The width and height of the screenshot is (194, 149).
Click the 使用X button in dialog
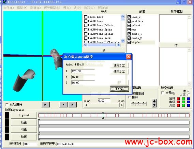click(x=119, y=65)
